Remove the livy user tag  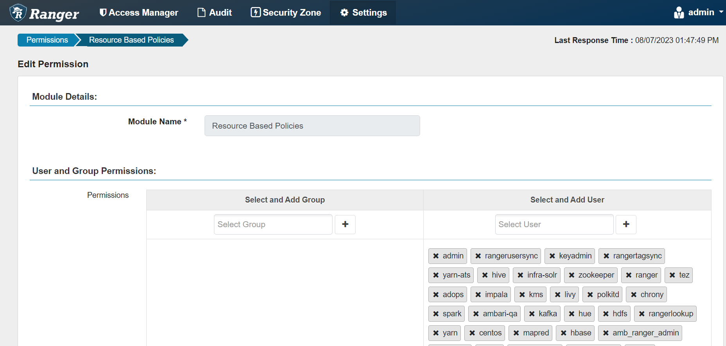click(557, 295)
